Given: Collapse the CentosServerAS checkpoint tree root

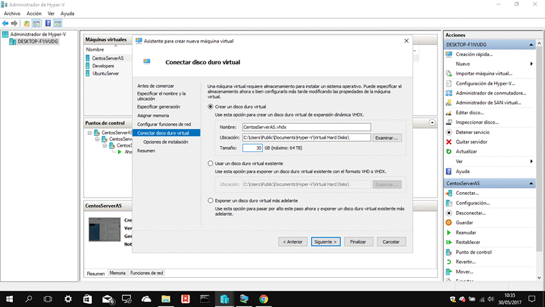Looking at the screenshot, I should coord(90,133).
